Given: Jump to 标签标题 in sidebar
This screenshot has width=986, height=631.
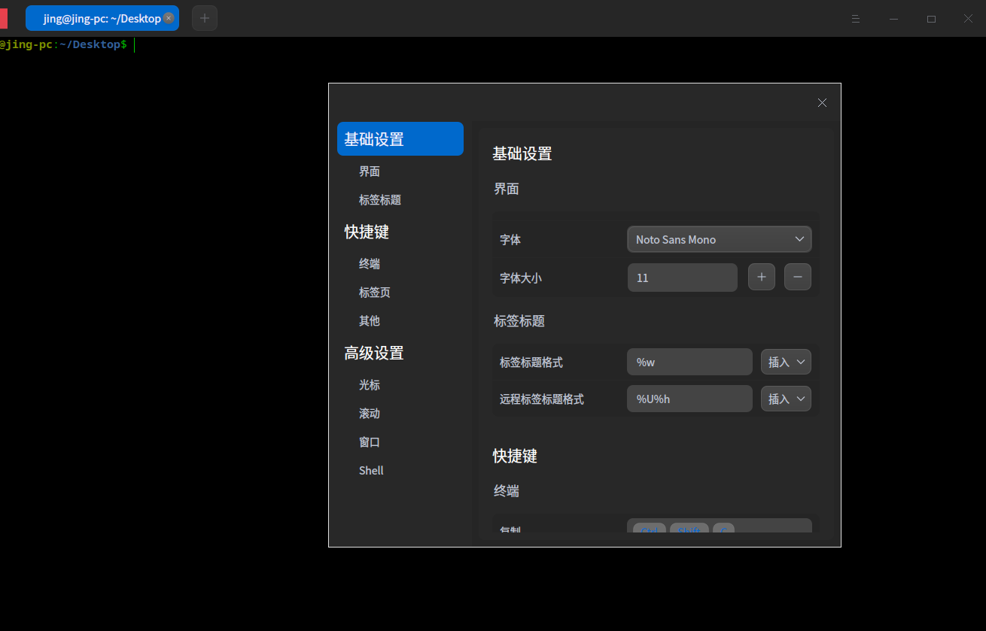Looking at the screenshot, I should (380, 200).
